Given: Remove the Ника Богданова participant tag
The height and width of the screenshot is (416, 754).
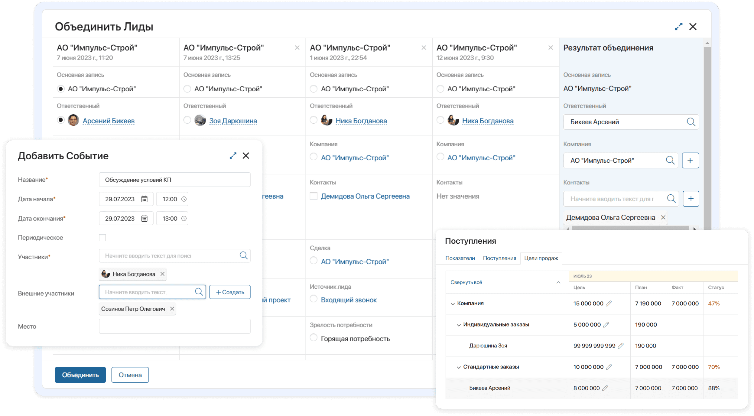Looking at the screenshot, I should pyautogui.click(x=162, y=274).
